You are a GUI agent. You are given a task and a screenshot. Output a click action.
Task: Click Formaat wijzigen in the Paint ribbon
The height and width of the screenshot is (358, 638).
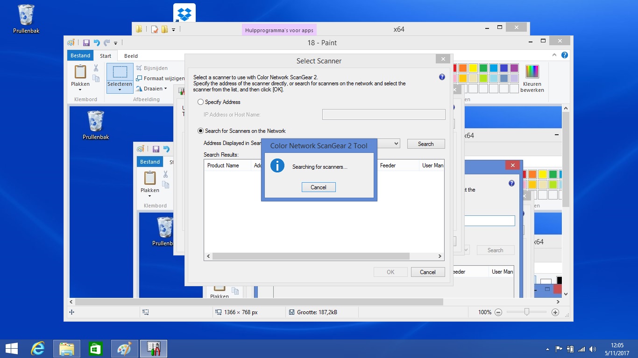pos(160,78)
